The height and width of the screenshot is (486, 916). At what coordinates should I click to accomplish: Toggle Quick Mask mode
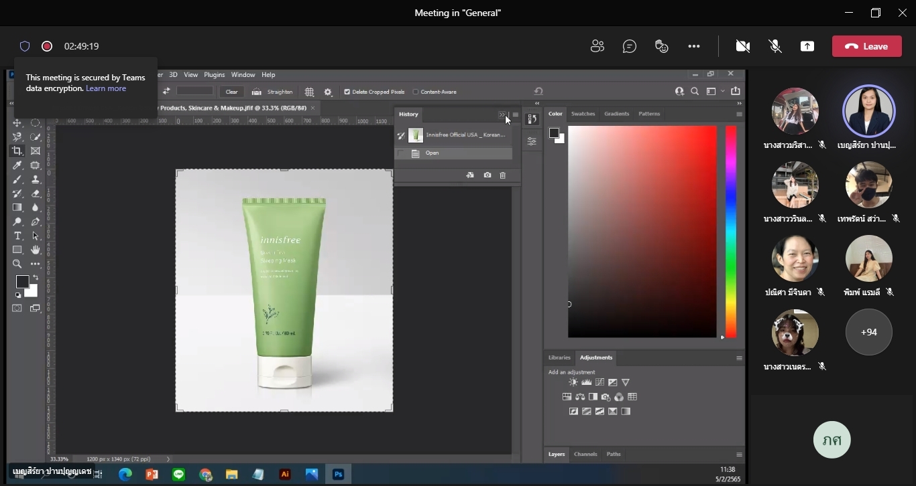(17, 308)
